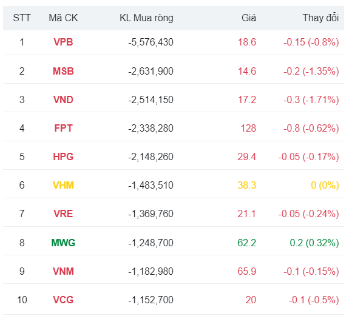Image resolution: width=349 pixels, height=316 pixels.
Task: Open the MWG stock ticker link
Action: [x=63, y=243]
